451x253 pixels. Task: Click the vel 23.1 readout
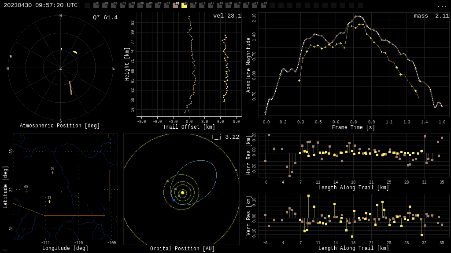pyautogui.click(x=227, y=16)
